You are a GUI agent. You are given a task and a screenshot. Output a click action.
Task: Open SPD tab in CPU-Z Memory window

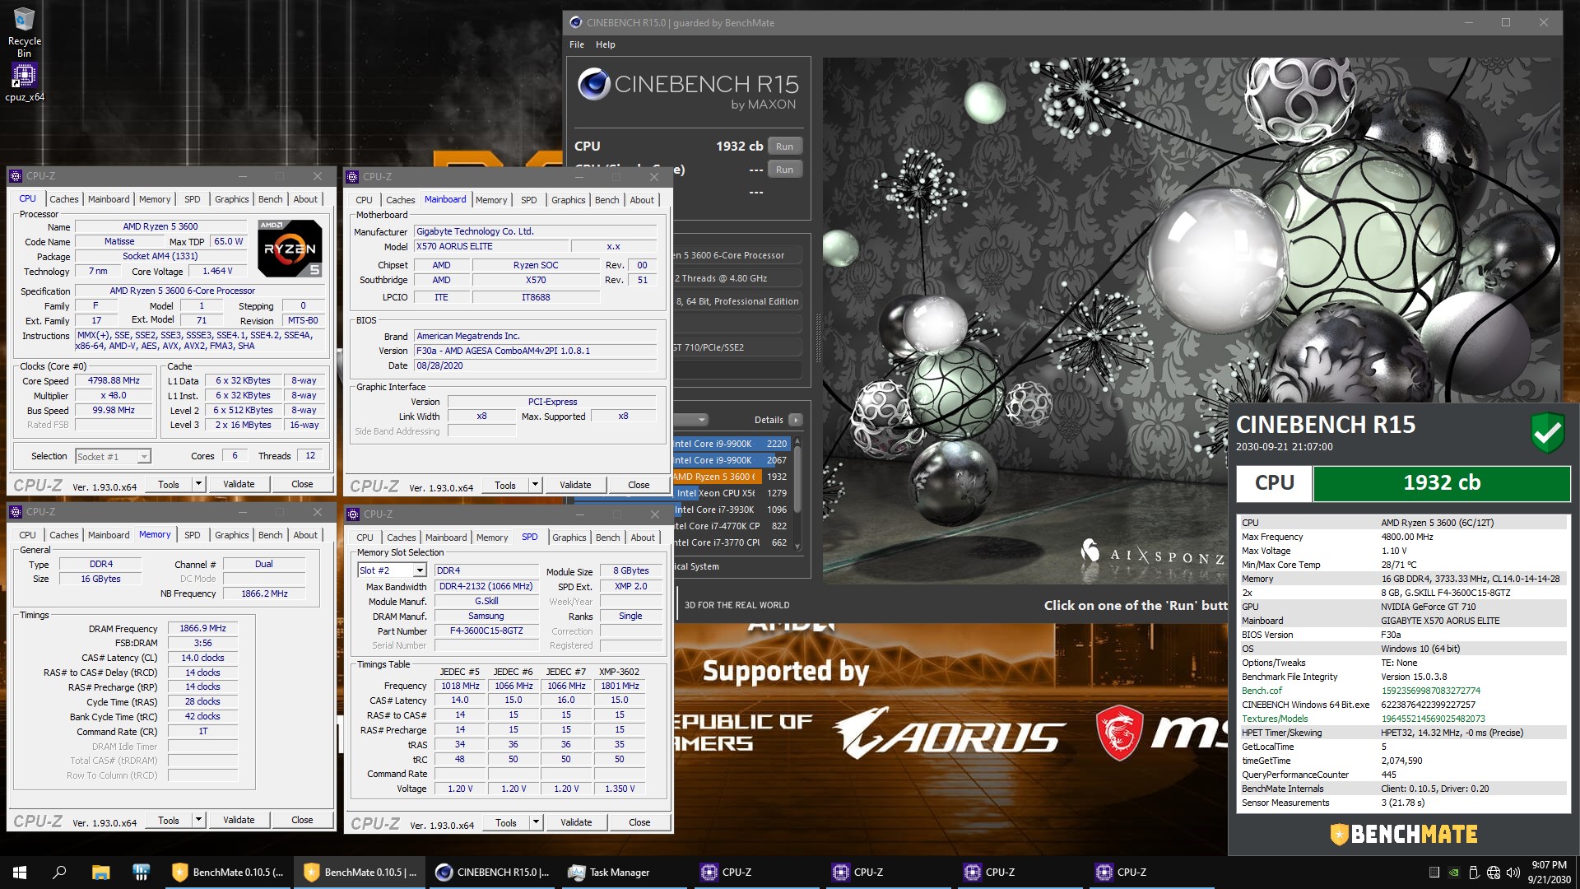point(193,535)
